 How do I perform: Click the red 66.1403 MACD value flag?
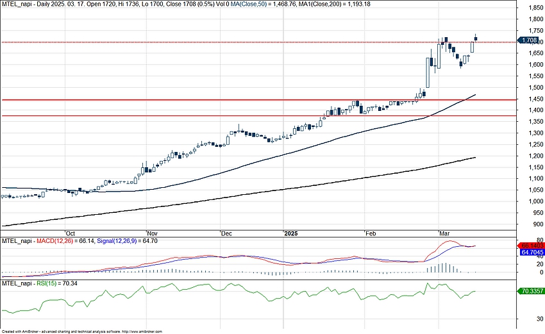[531, 246]
